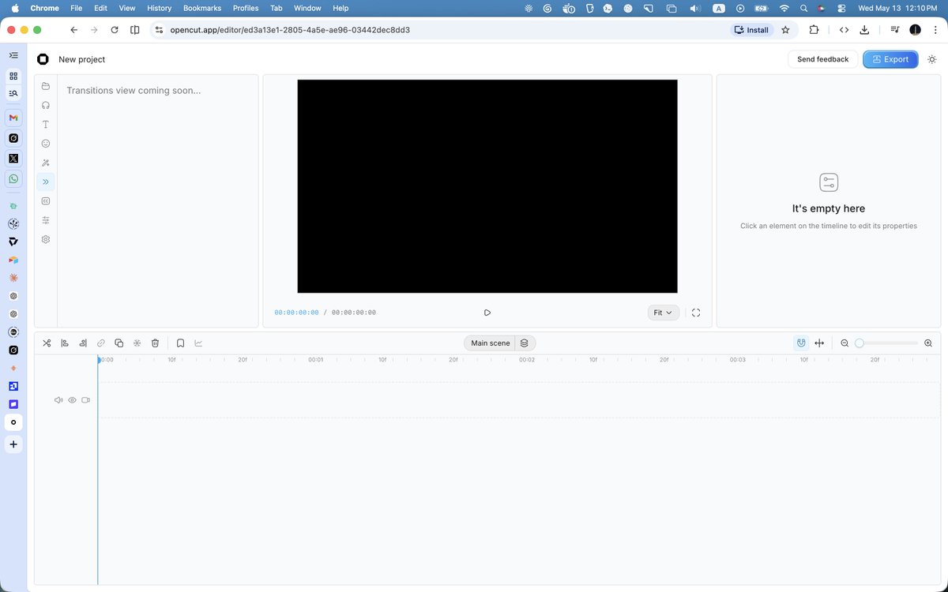Reload the page
The image size is (948, 592).
[115, 30]
